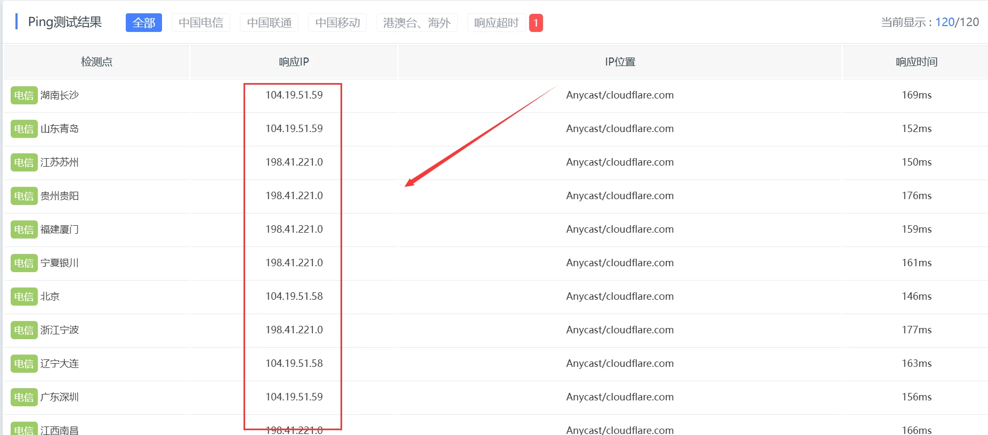Click the 电信 badge for 广东深圳

[x=23, y=397]
